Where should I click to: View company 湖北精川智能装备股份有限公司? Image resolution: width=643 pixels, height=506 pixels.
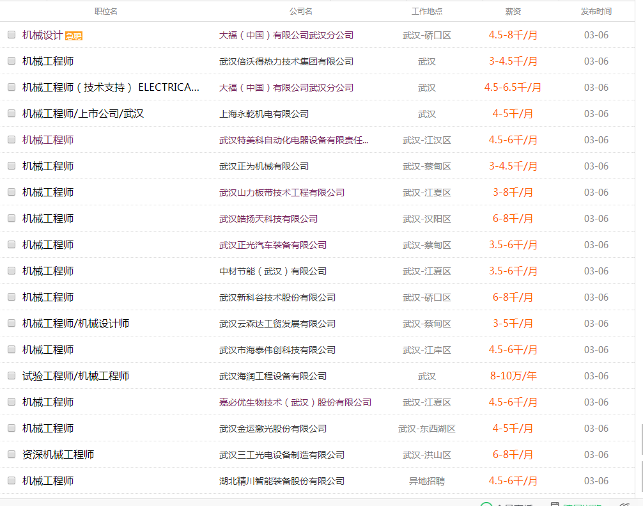tap(282, 482)
